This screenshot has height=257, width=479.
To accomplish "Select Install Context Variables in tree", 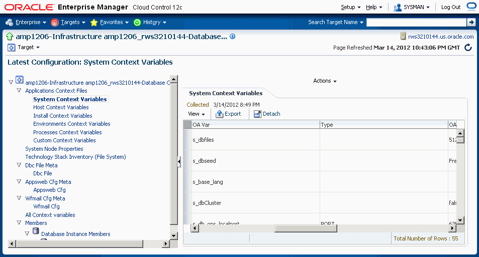I will click(63, 116).
